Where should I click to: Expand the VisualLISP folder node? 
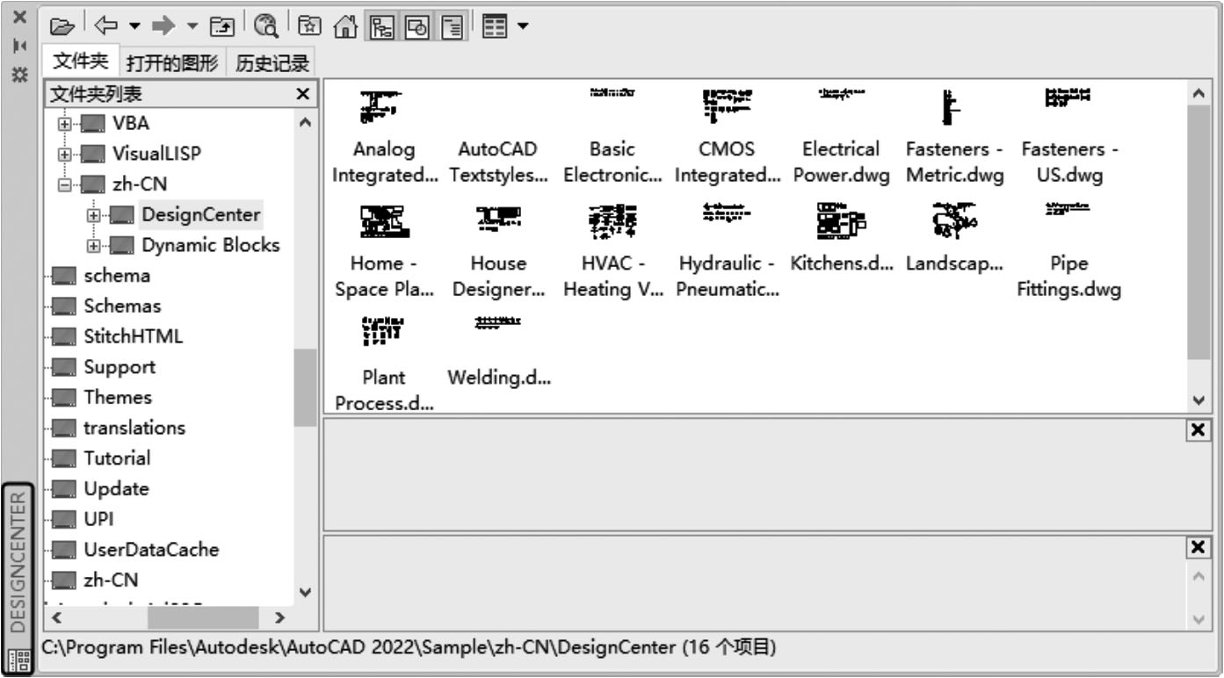point(65,154)
